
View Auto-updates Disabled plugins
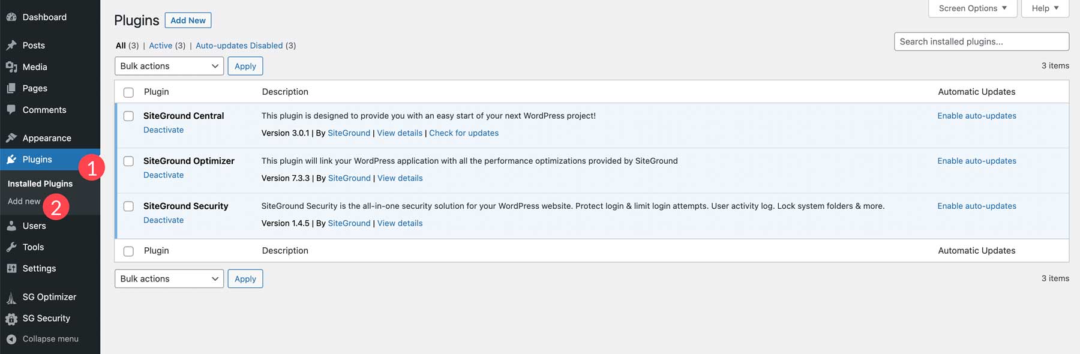[239, 45]
